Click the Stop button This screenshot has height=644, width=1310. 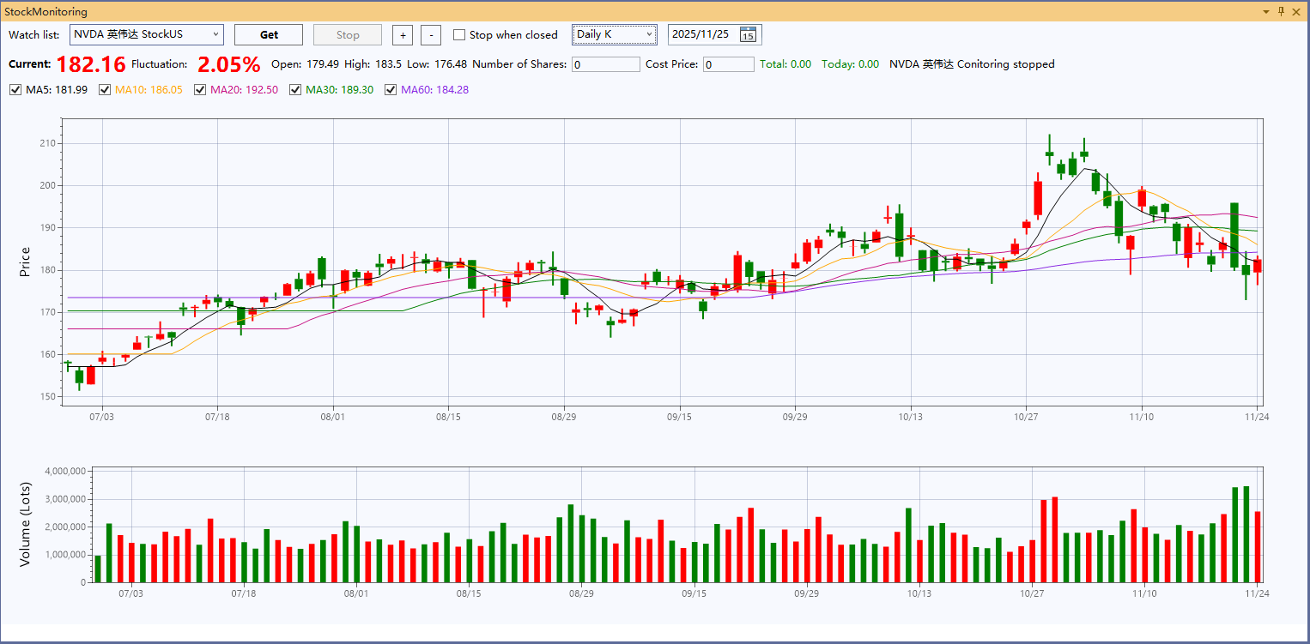click(x=348, y=35)
